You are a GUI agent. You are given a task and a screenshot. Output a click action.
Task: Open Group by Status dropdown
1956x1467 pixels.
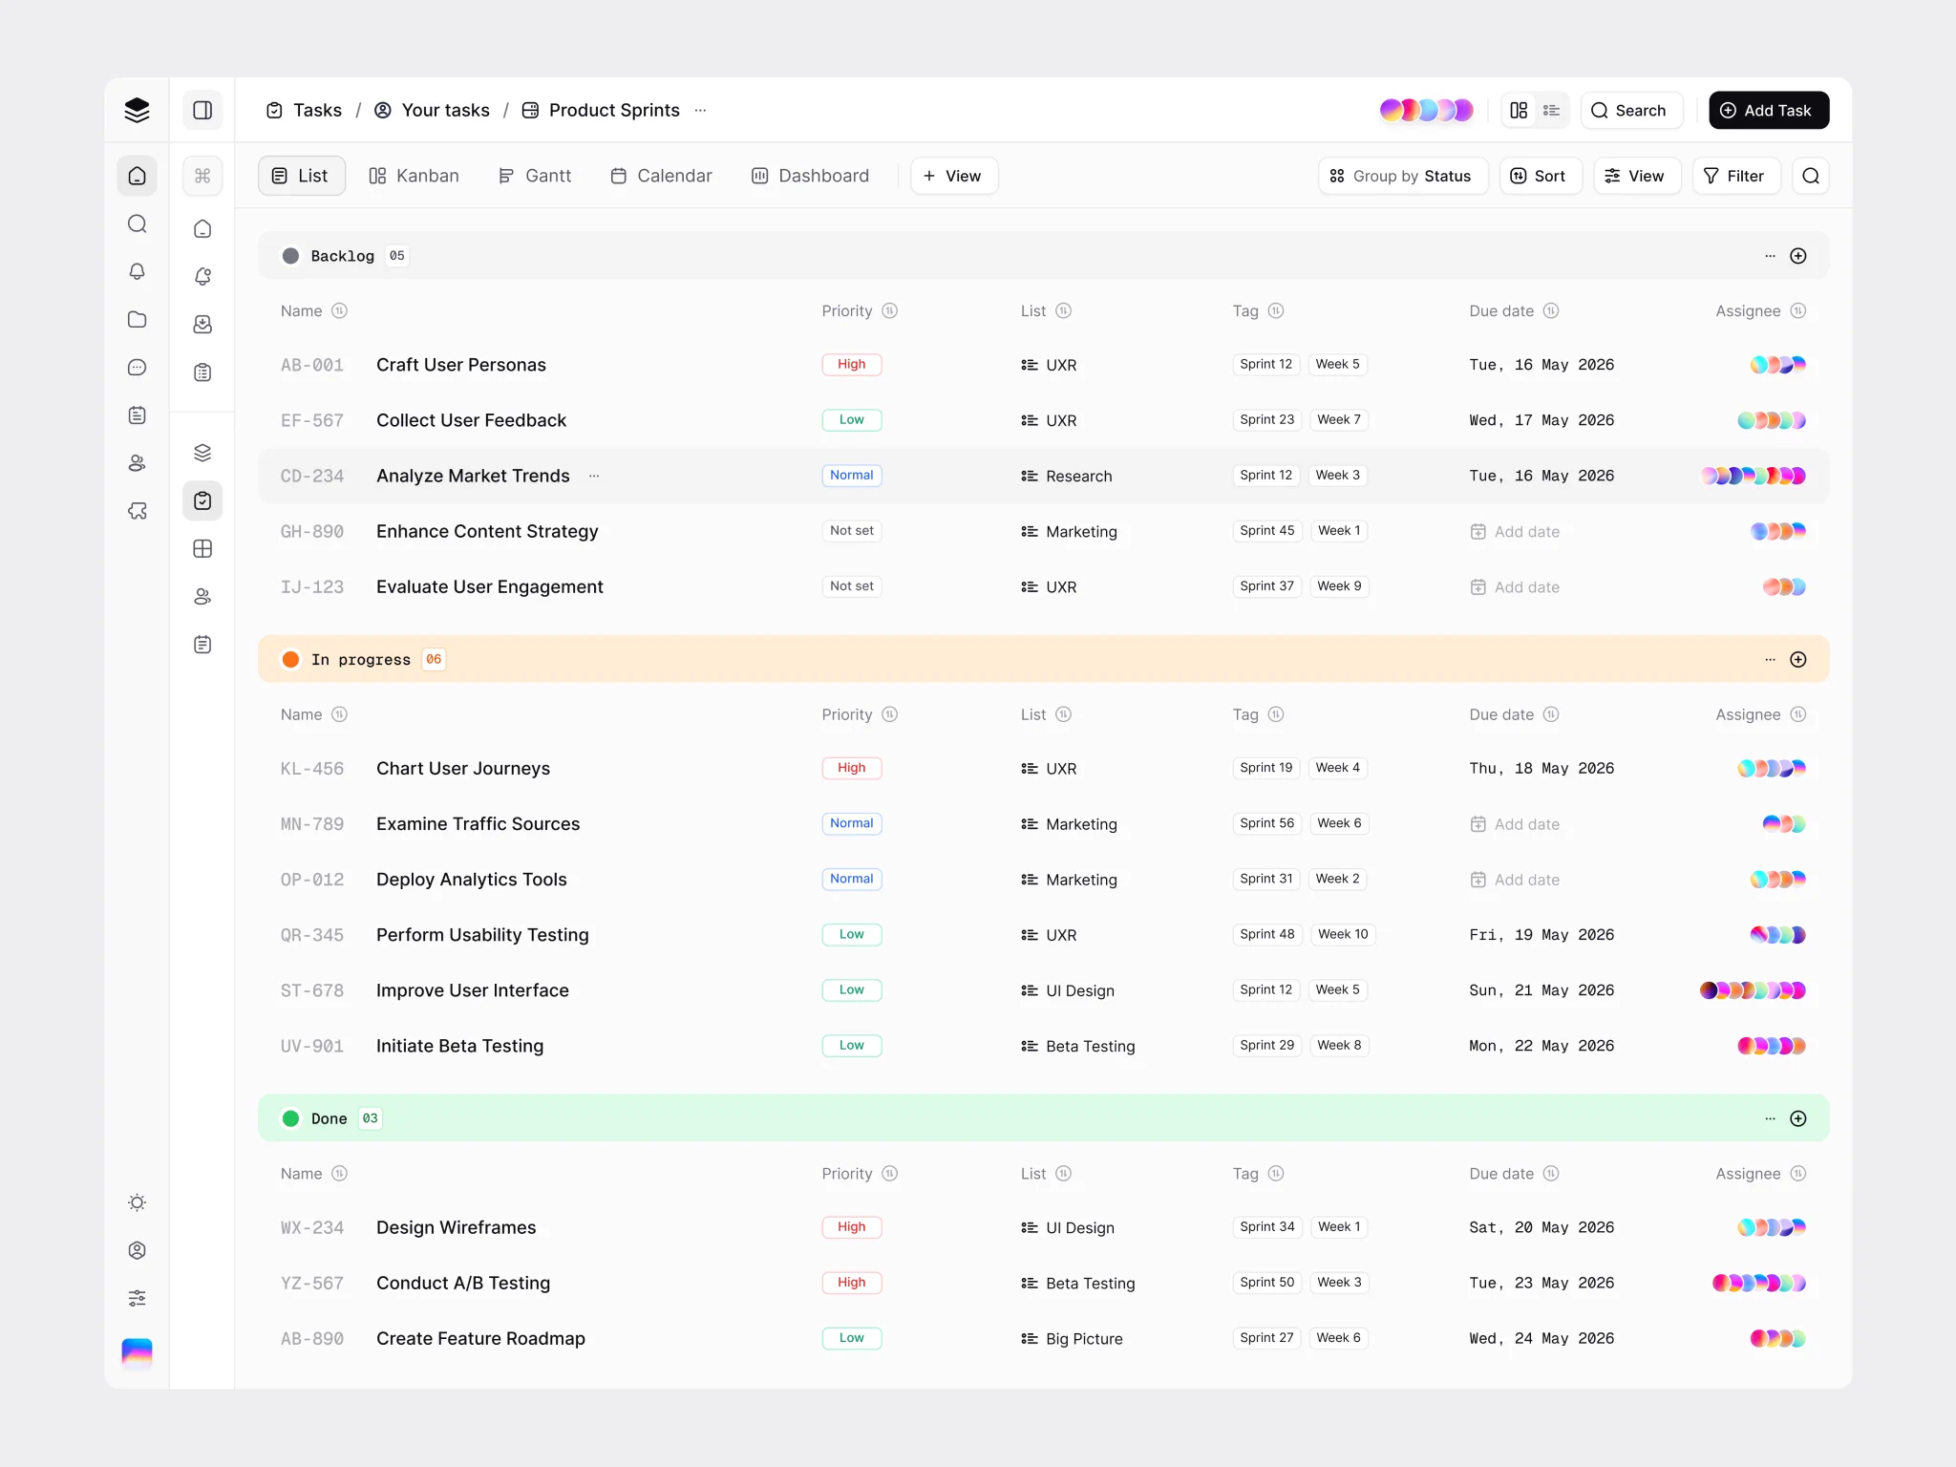coord(1403,176)
